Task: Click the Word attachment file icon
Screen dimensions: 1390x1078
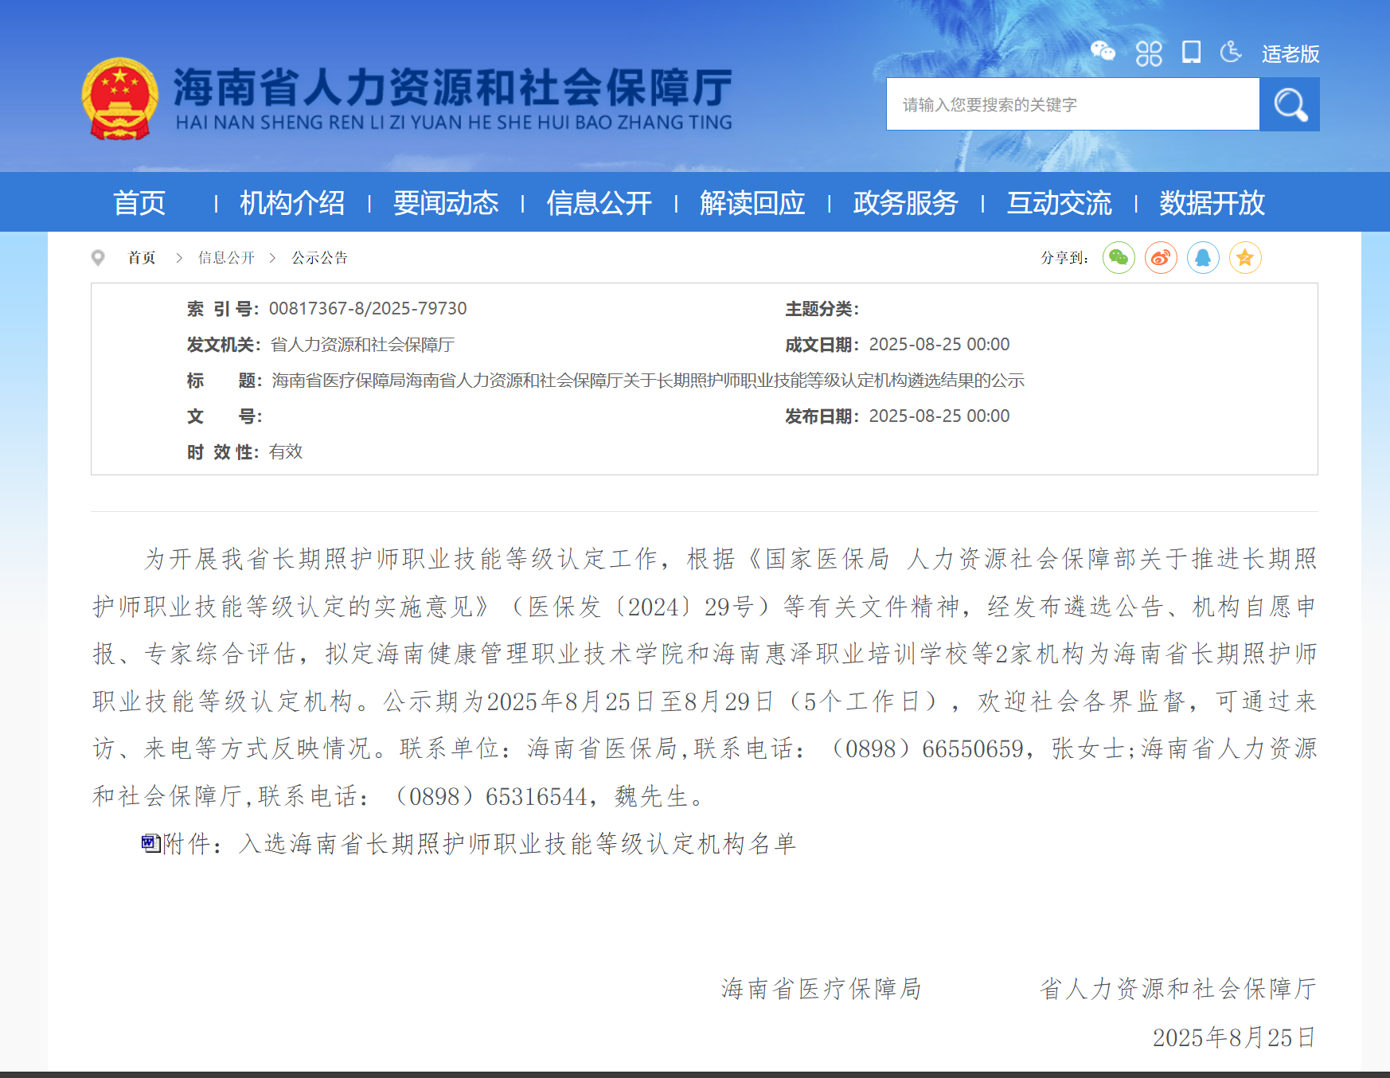Action: (x=151, y=843)
